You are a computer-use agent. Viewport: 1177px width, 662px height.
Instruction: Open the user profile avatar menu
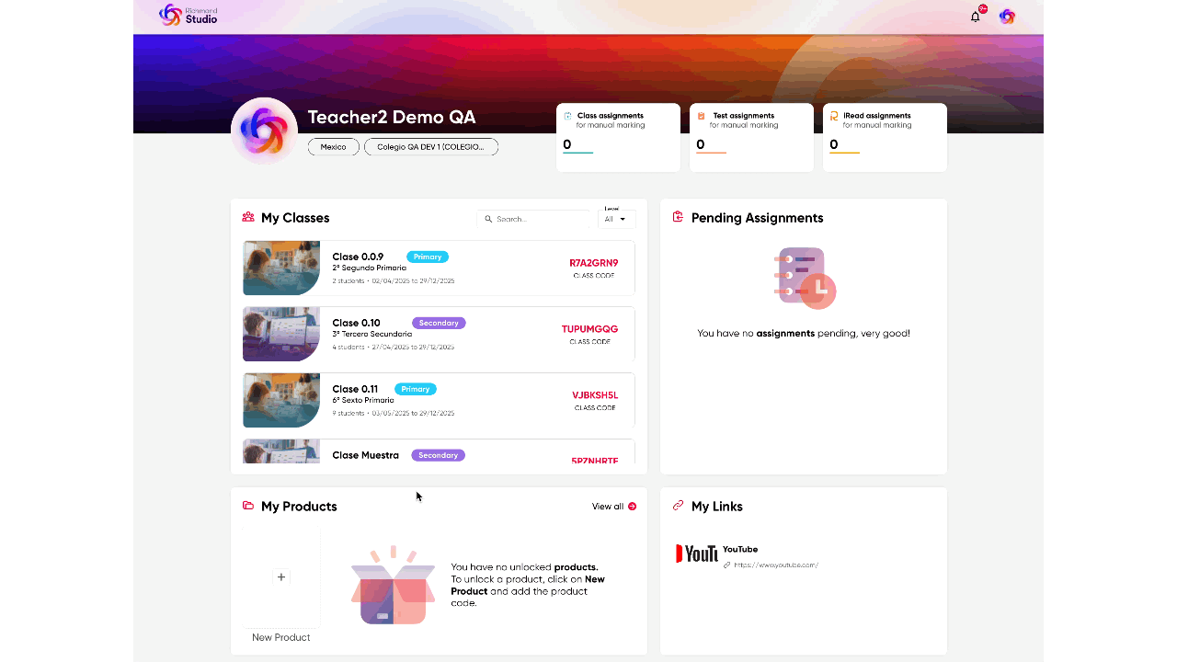[x=1007, y=17]
